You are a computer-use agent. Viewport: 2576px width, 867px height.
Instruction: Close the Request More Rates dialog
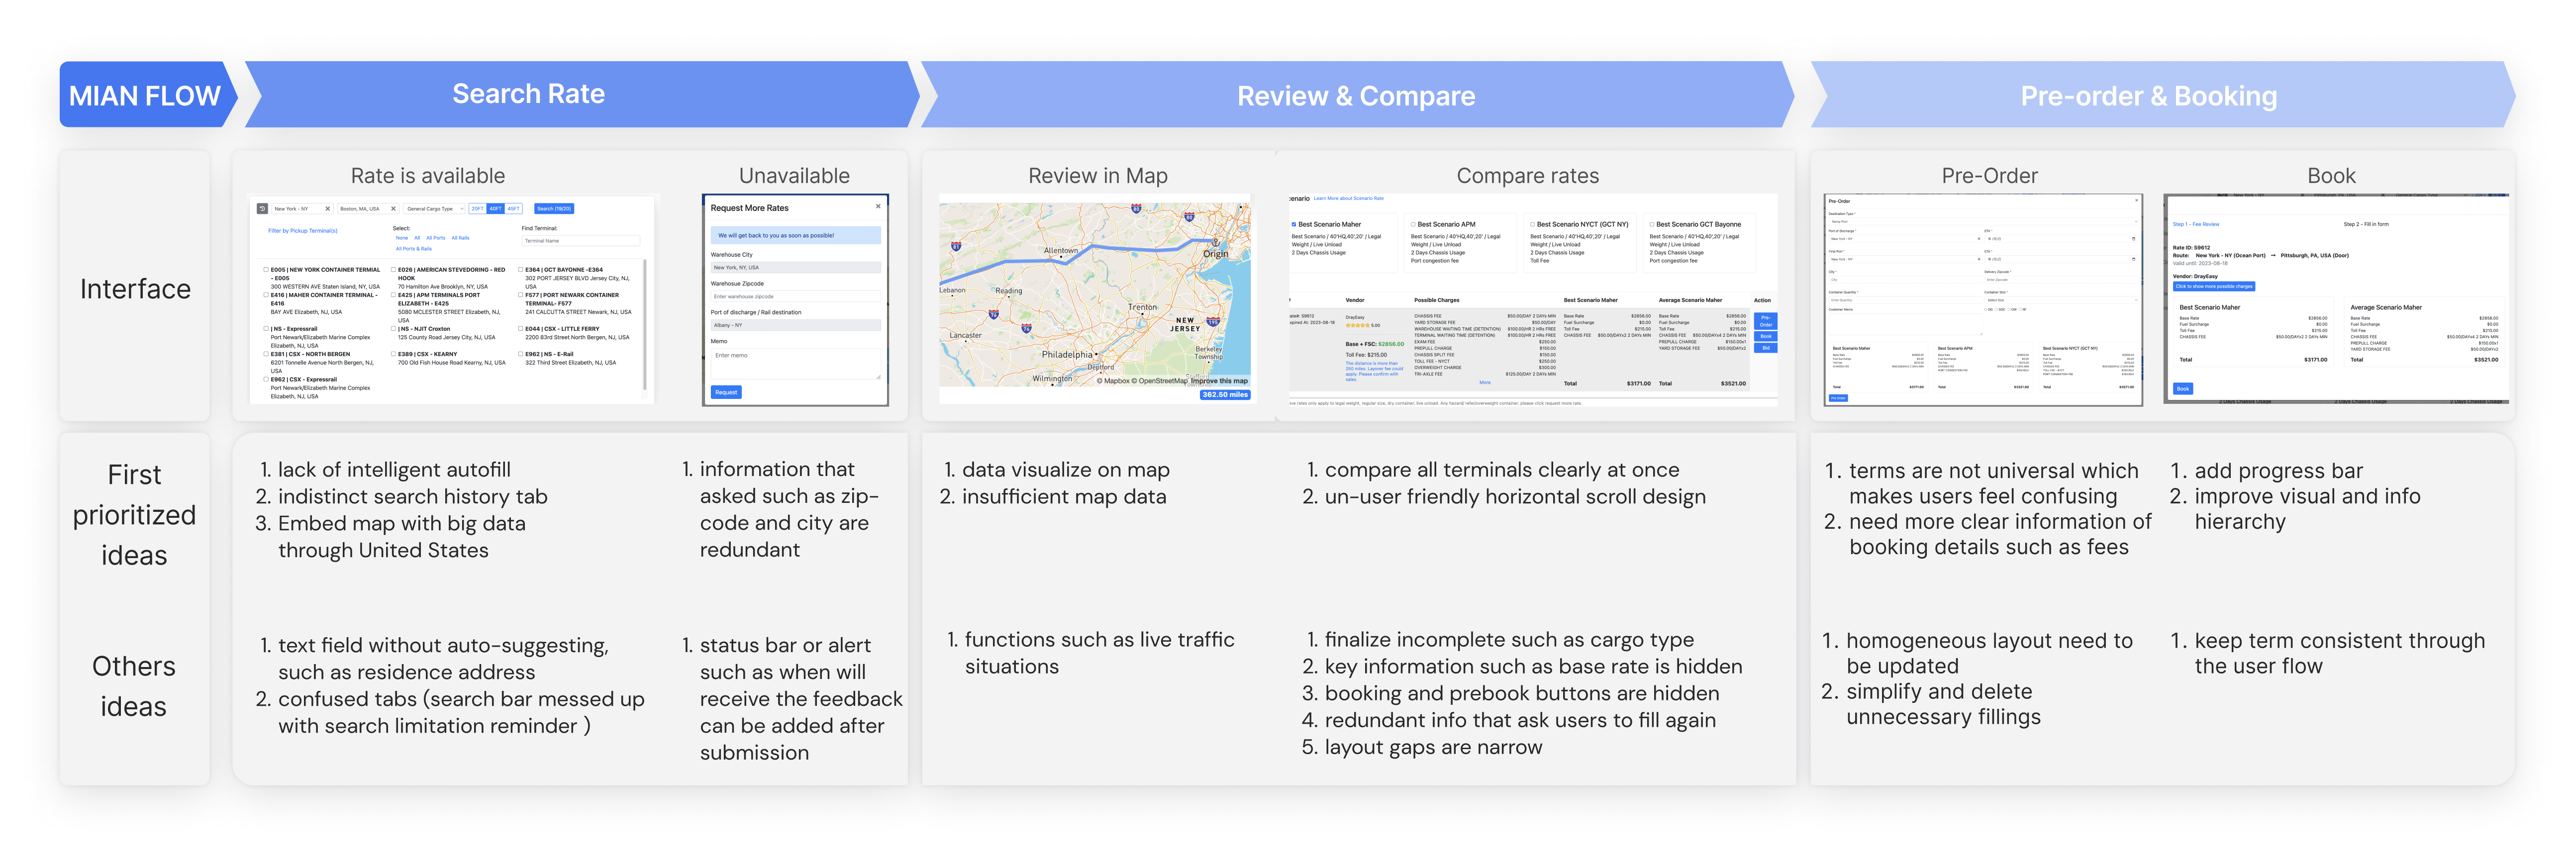pos(878,207)
